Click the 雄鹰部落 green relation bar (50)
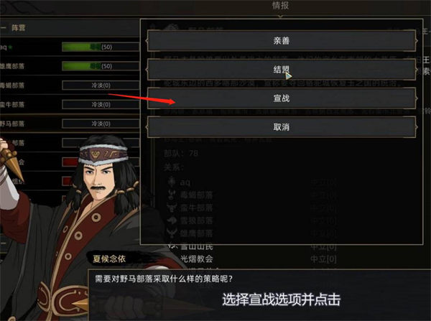 pos(101,66)
